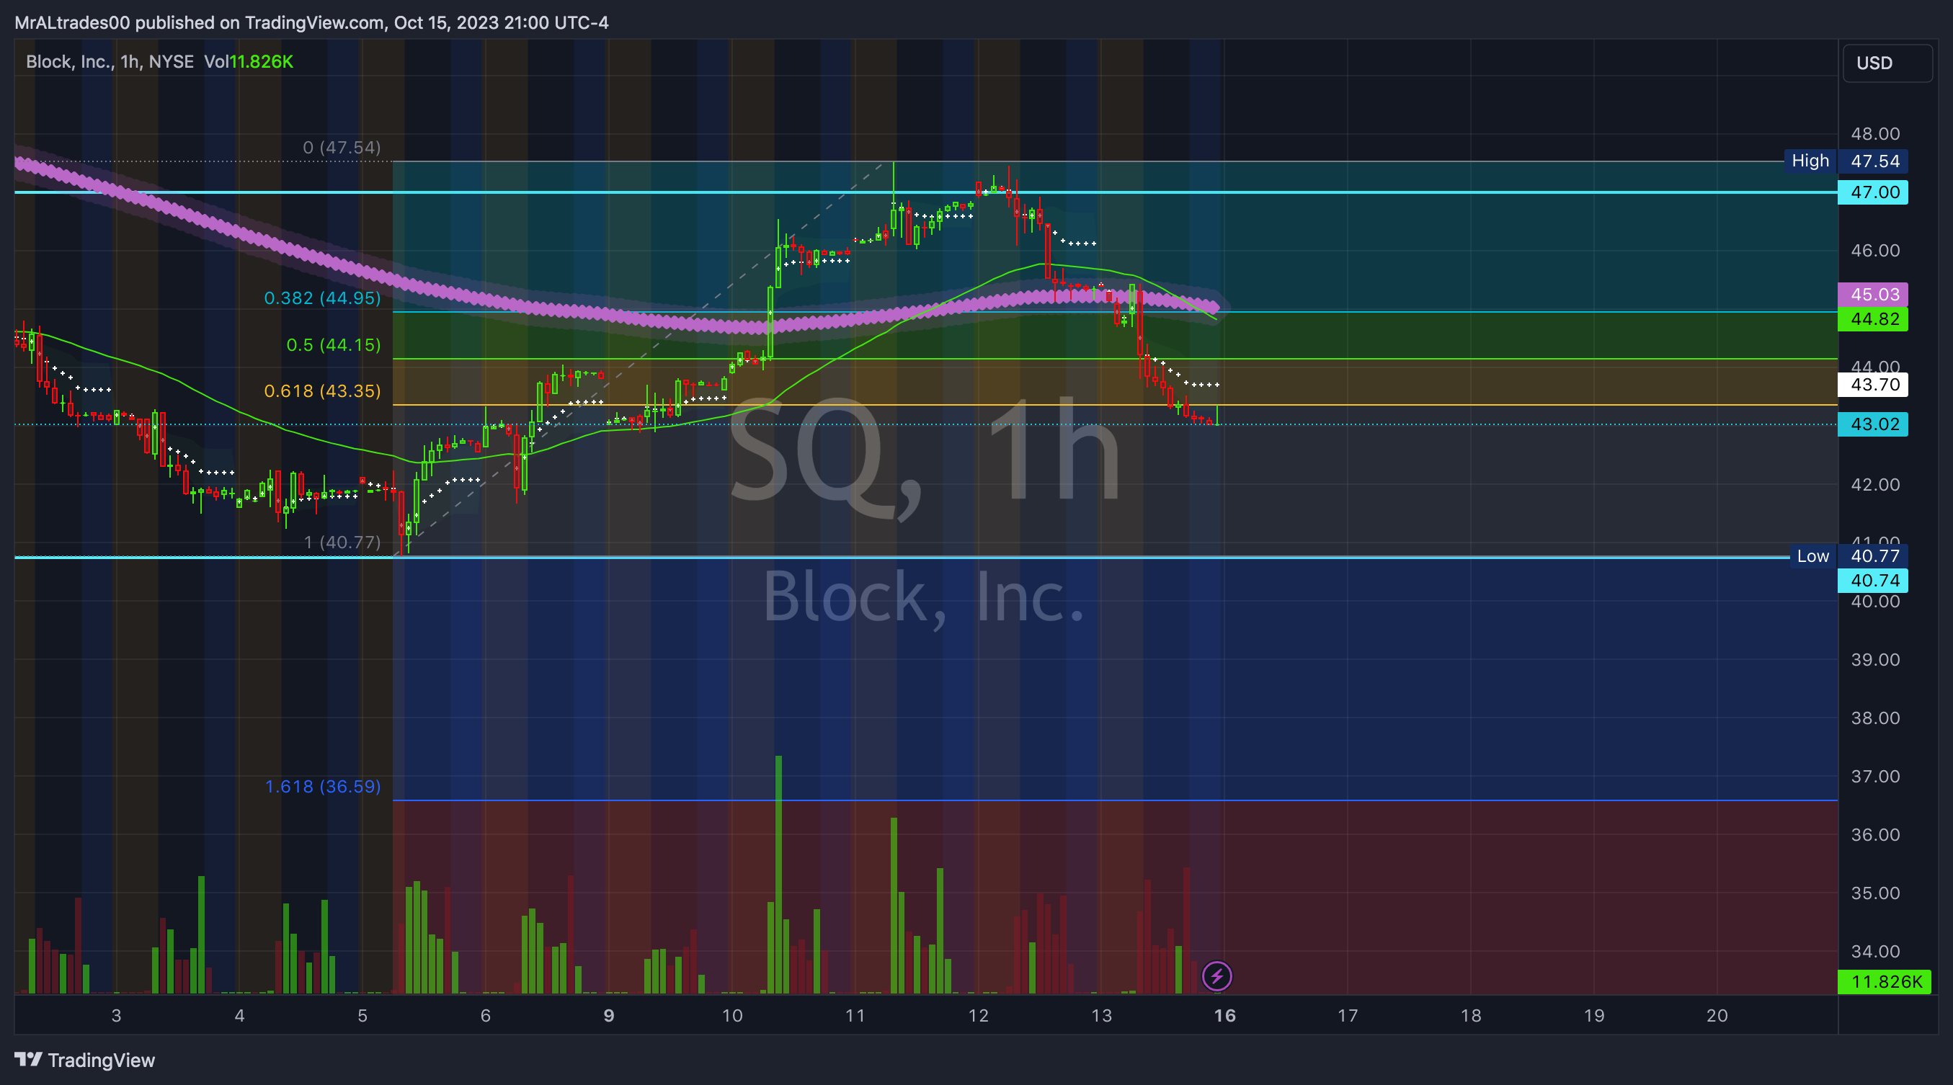Click date 16 on the time axis
1953x1085 pixels.
1224,1015
